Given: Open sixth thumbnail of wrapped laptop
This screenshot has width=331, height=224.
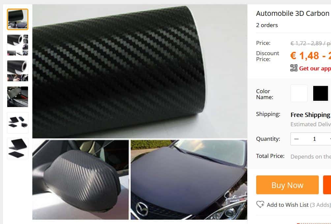Looking at the screenshot, I should (17, 148).
